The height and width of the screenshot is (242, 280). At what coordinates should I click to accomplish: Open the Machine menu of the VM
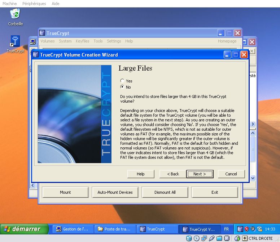point(10,4)
